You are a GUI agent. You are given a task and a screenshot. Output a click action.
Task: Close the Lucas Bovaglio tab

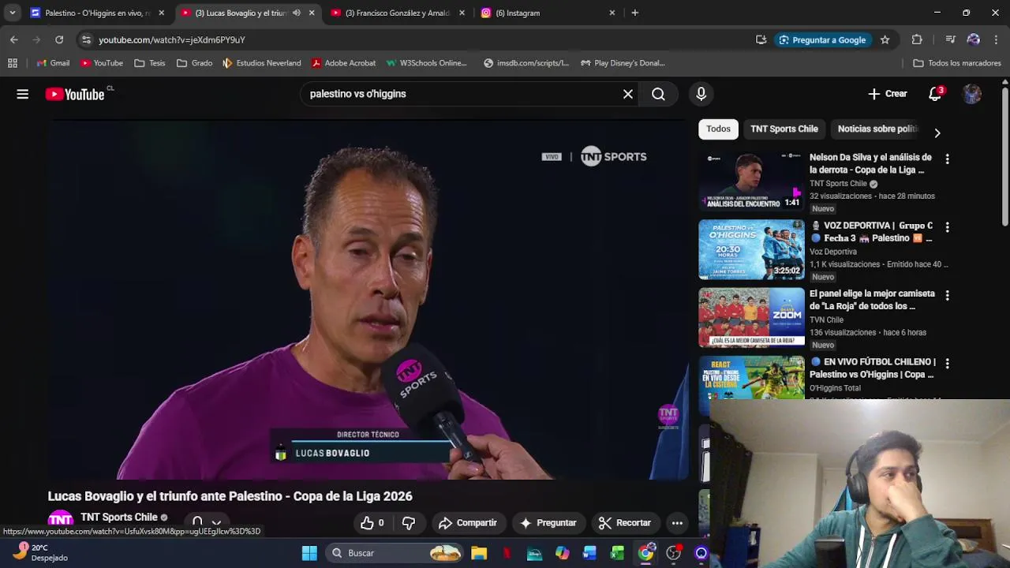pyautogui.click(x=312, y=13)
